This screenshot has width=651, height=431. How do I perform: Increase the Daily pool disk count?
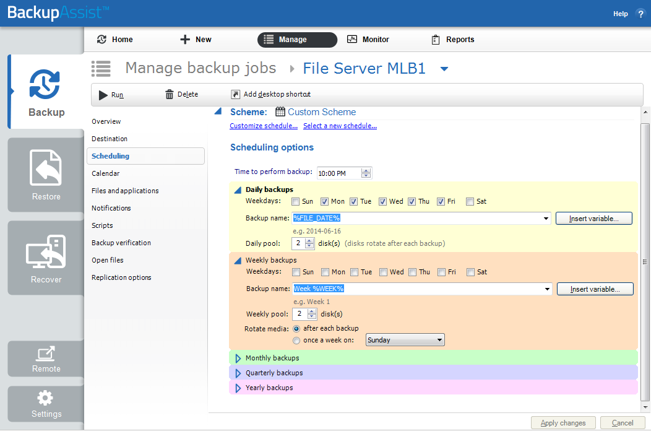(x=309, y=241)
